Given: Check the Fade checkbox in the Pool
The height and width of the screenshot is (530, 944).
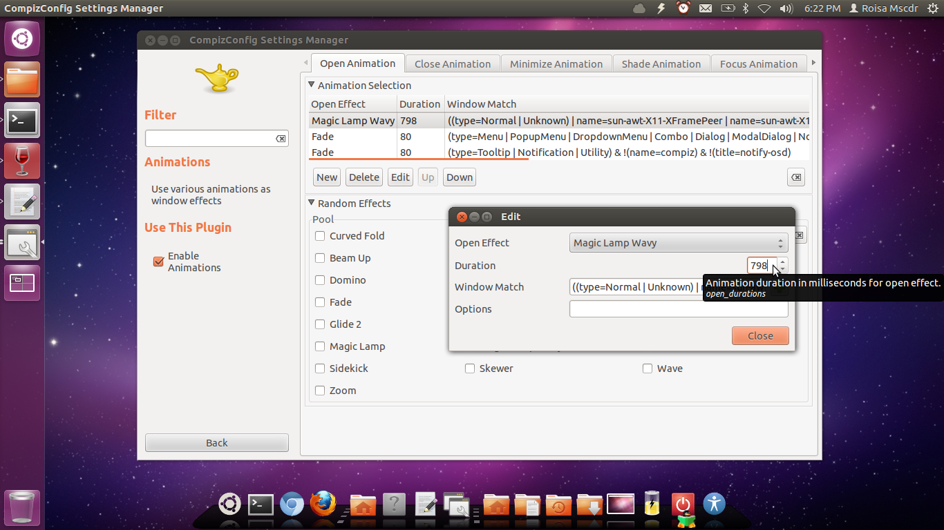Looking at the screenshot, I should click(x=320, y=302).
